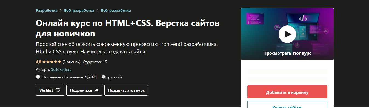Image resolution: width=369 pixels, height=108 pixels.
Task: Add course to Wishlist
Action: pyautogui.click(x=50, y=90)
